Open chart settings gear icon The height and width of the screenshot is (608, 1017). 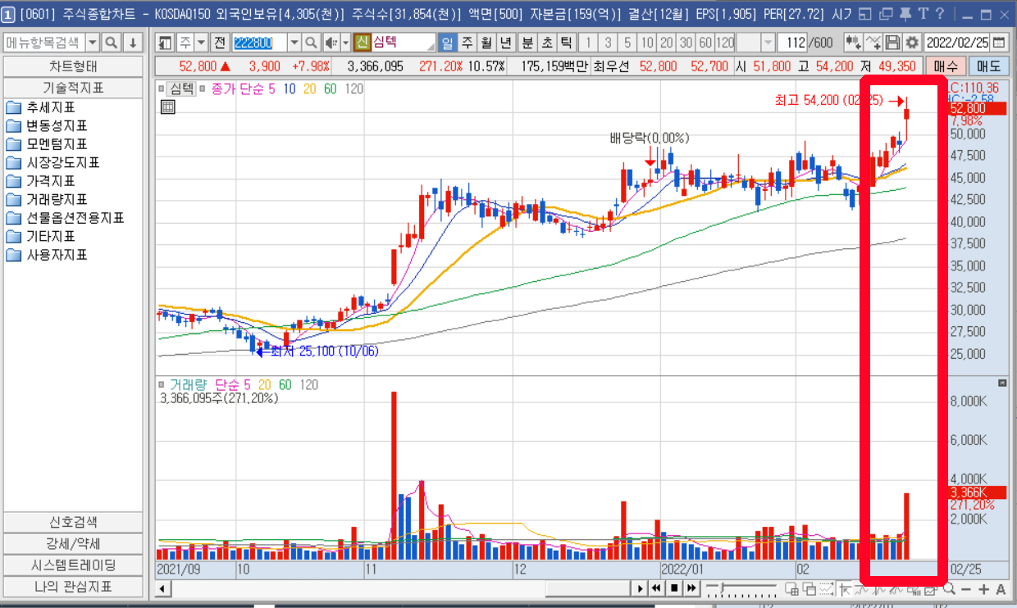pos(912,43)
